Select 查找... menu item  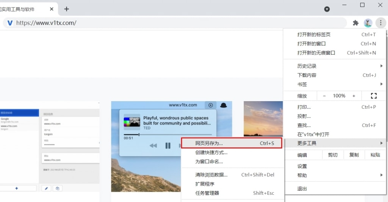point(335,125)
